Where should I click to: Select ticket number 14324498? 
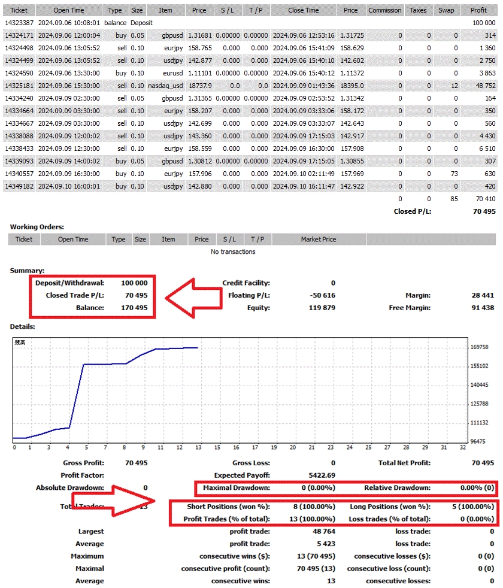point(19,48)
